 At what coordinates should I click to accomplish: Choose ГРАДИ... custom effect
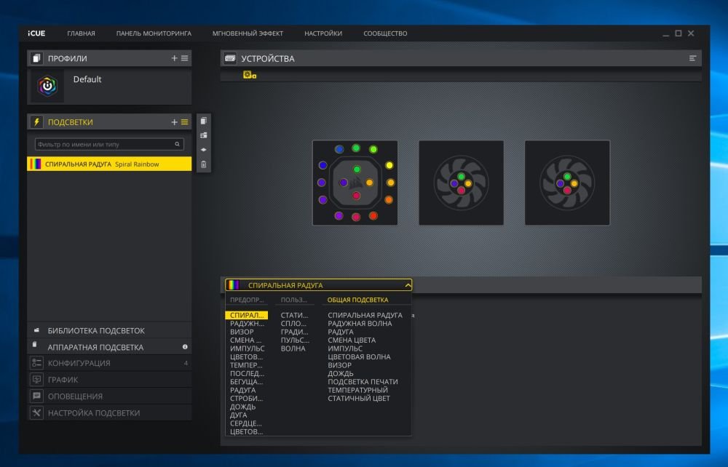(x=294, y=332)
